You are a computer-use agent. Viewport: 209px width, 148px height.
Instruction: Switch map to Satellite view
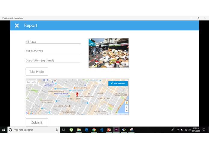[x=34, y=82]
